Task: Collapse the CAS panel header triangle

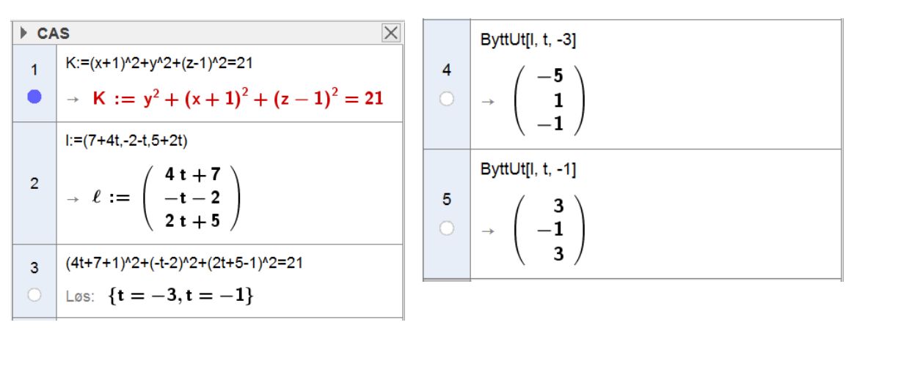Action: [x=24, y=33]
